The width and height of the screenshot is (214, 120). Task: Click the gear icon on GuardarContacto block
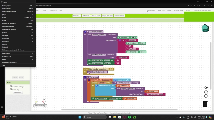[85, 32]
